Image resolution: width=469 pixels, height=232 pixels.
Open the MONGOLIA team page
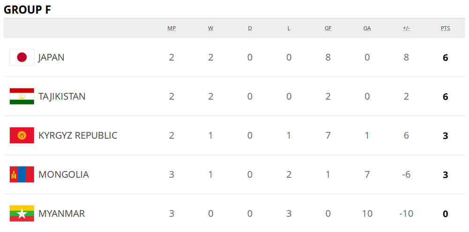pos(63,174)
